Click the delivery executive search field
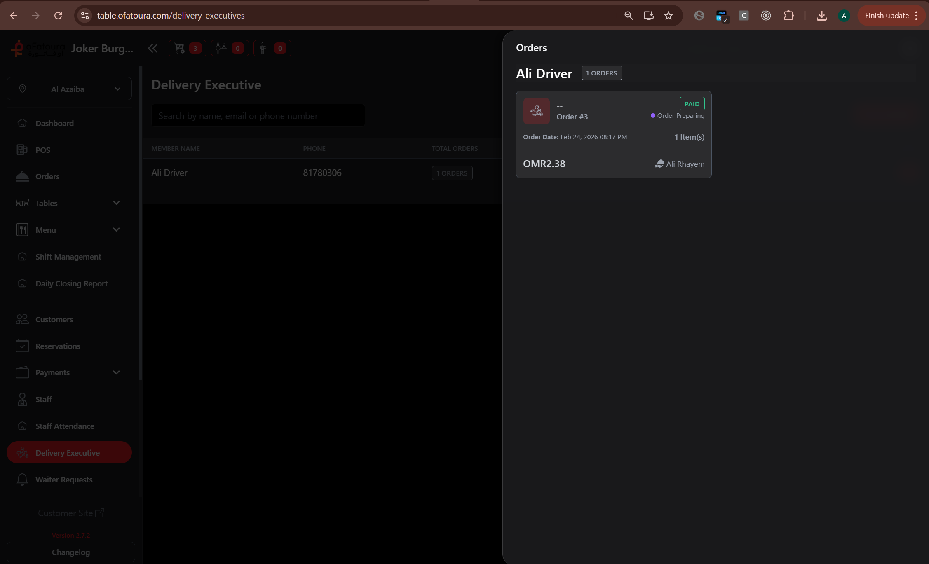Image resolution: width=929 pixels, height=564 pixels. [x=258, y=116]
